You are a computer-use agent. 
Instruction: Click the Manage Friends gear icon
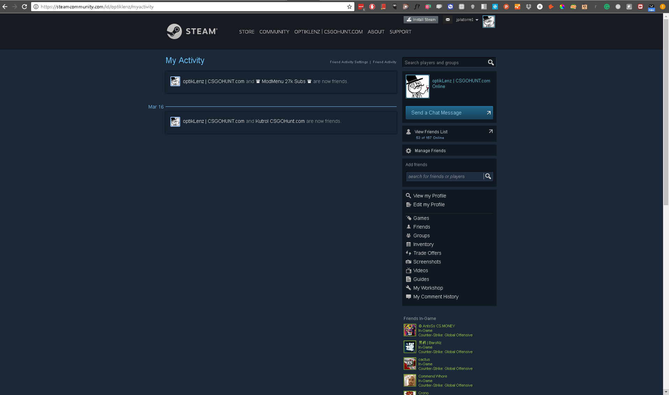409,151
